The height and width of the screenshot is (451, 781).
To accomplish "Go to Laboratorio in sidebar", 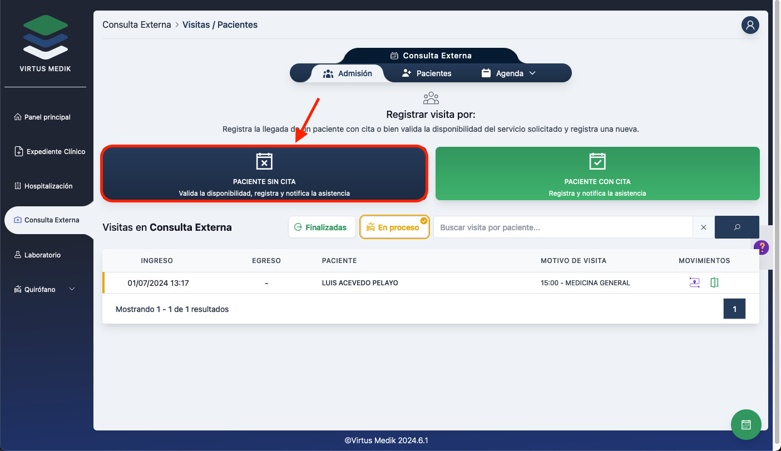I will (42, 255).
